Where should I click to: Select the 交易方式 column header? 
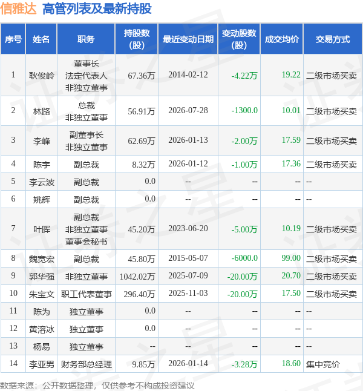pos(333,39)
